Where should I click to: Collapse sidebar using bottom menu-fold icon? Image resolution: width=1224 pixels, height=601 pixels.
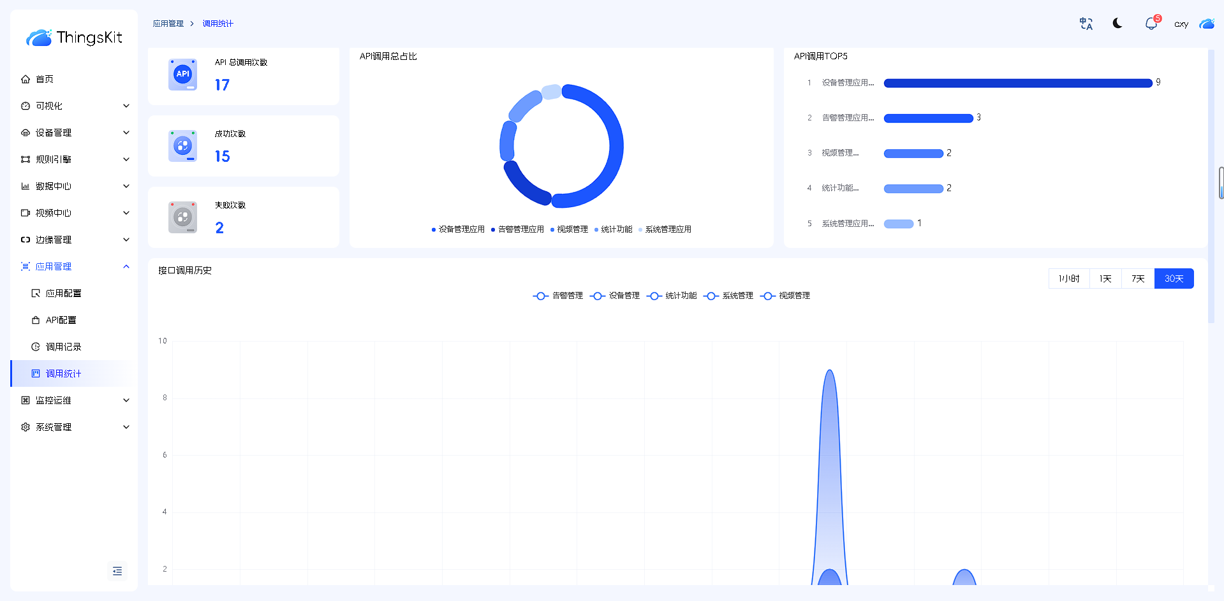pos(117,571)
